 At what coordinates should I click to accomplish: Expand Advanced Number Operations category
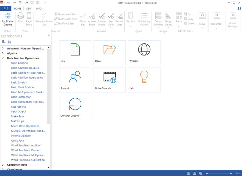[3, 48]
